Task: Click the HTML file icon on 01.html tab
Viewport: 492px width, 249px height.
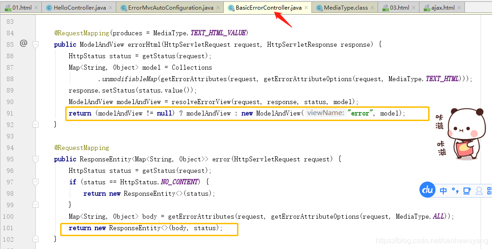Action: (x=8, y=8)
